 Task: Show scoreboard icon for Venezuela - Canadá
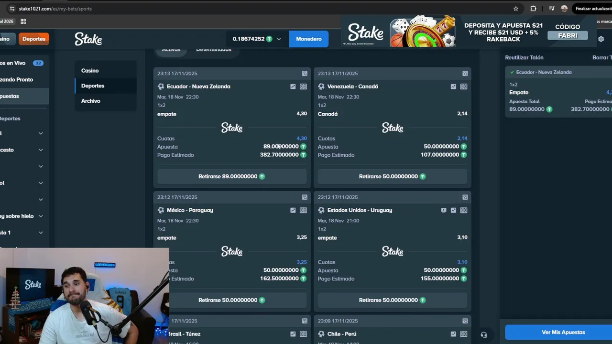tap(464, 86)
